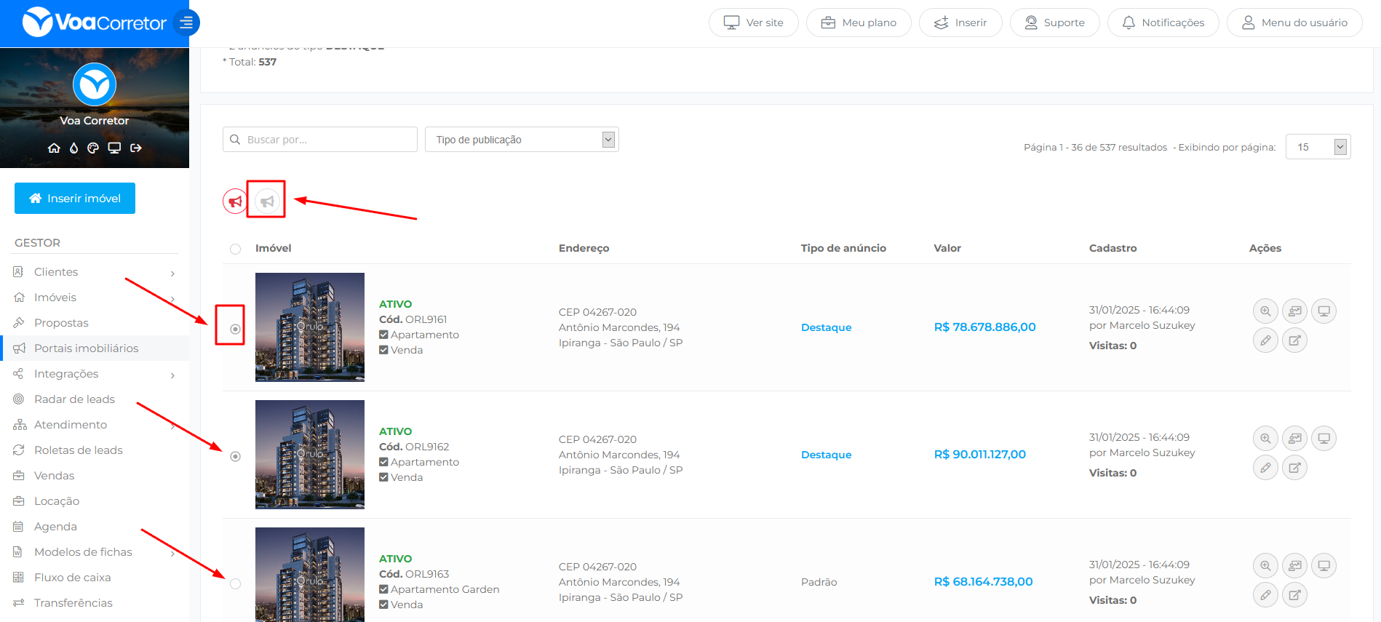Image resolution: width=1381 pixels, height=622 pixels.
Task: Select the radio button for listing ORL9161
Action: click(235, 330)
